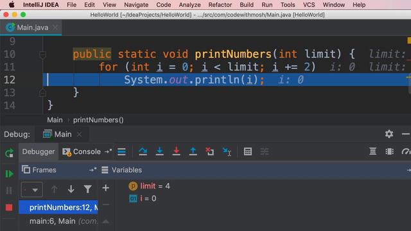Select the next frame with the down arrow

tap(71, 189)
